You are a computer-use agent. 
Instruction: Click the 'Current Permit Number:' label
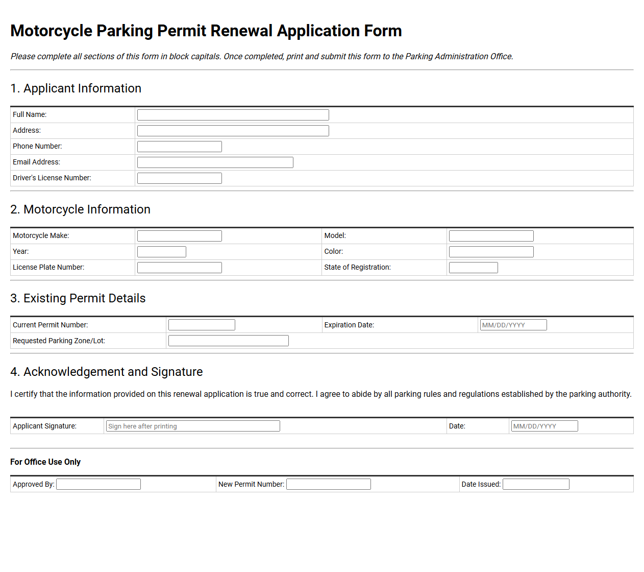click(51, 325)
